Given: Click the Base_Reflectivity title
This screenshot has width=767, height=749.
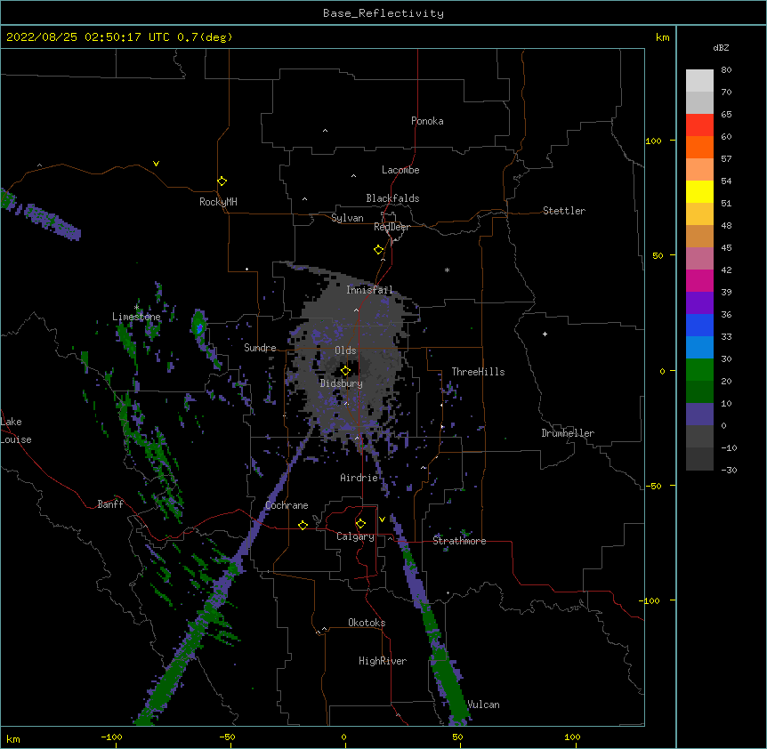Looking at the screenshot, I should 383,13.
